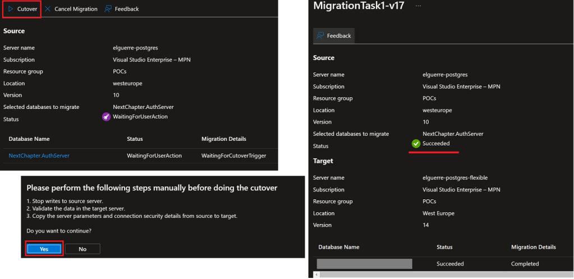
Task: Click the Migration Details header above Completed
Action: [533, 247]
